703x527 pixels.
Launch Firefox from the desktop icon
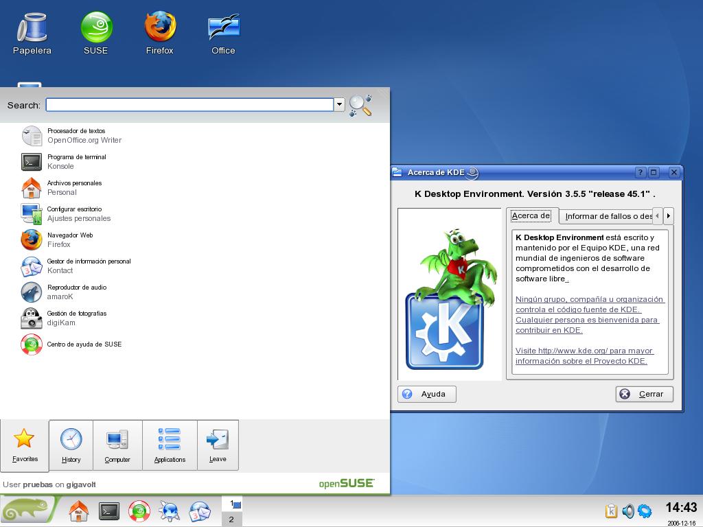pyautogui.click(x=159, y=34)
